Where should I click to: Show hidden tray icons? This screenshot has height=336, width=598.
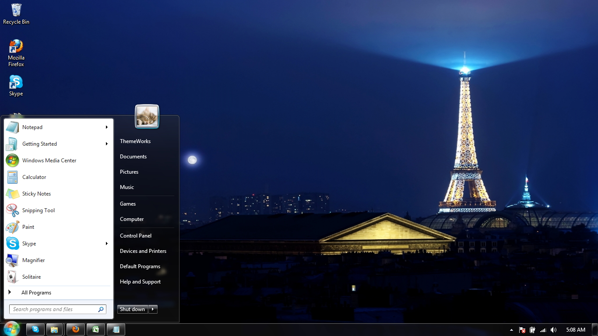coord(511,329)
